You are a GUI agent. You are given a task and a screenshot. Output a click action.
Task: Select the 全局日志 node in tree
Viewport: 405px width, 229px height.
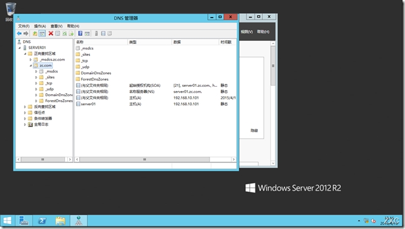(41, 125)
